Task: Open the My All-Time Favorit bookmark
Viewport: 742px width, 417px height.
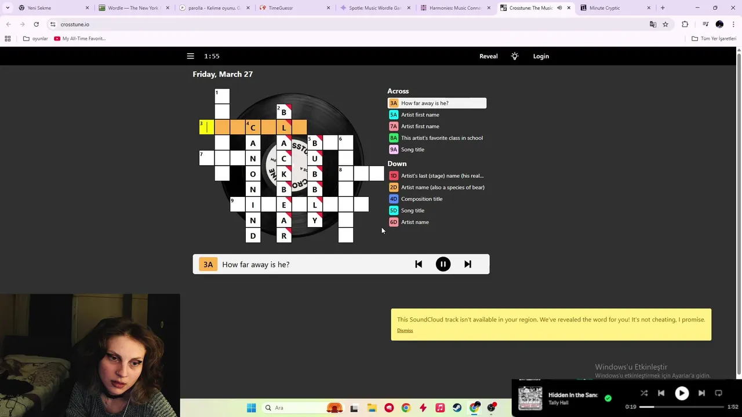Action: pyautogui.click(x=80, y=39)
